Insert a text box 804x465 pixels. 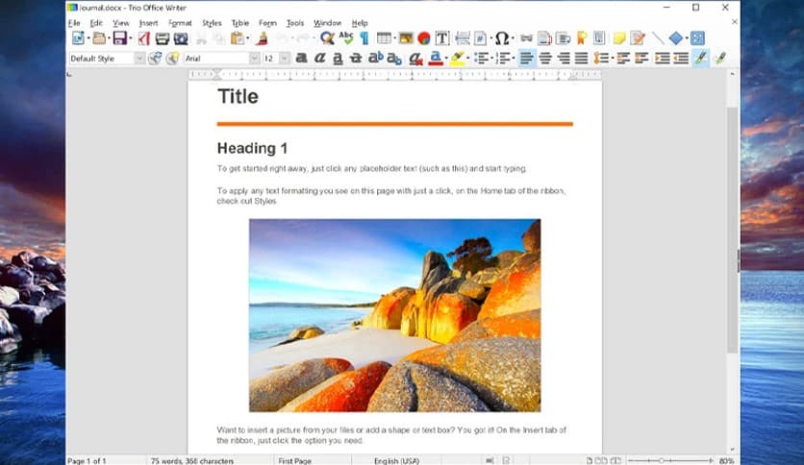442,38
